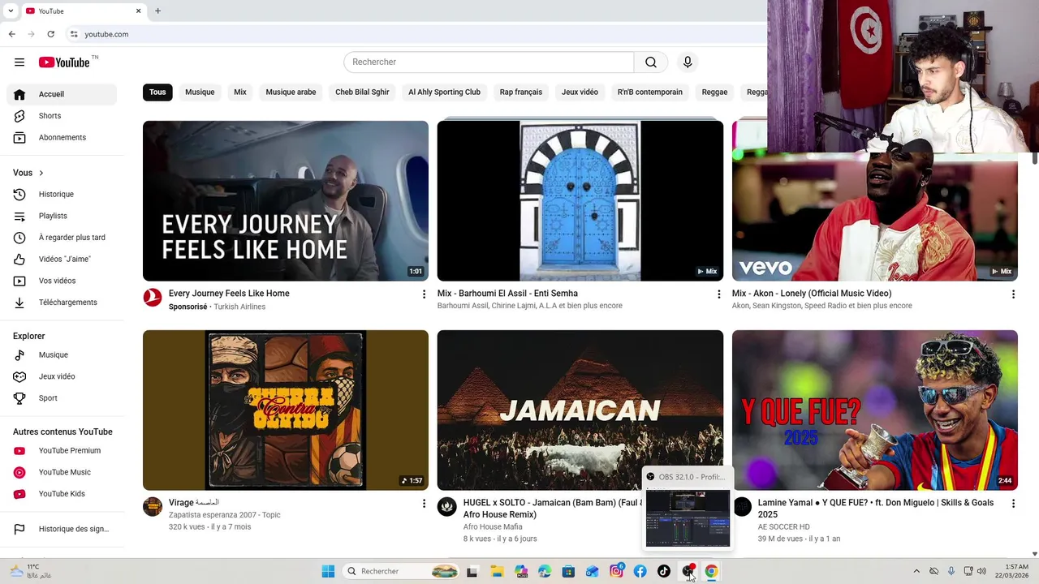Viewport: 1039px width, 584px height.
Task: Open YouTube Music link
Action: [x=62, y=472]
